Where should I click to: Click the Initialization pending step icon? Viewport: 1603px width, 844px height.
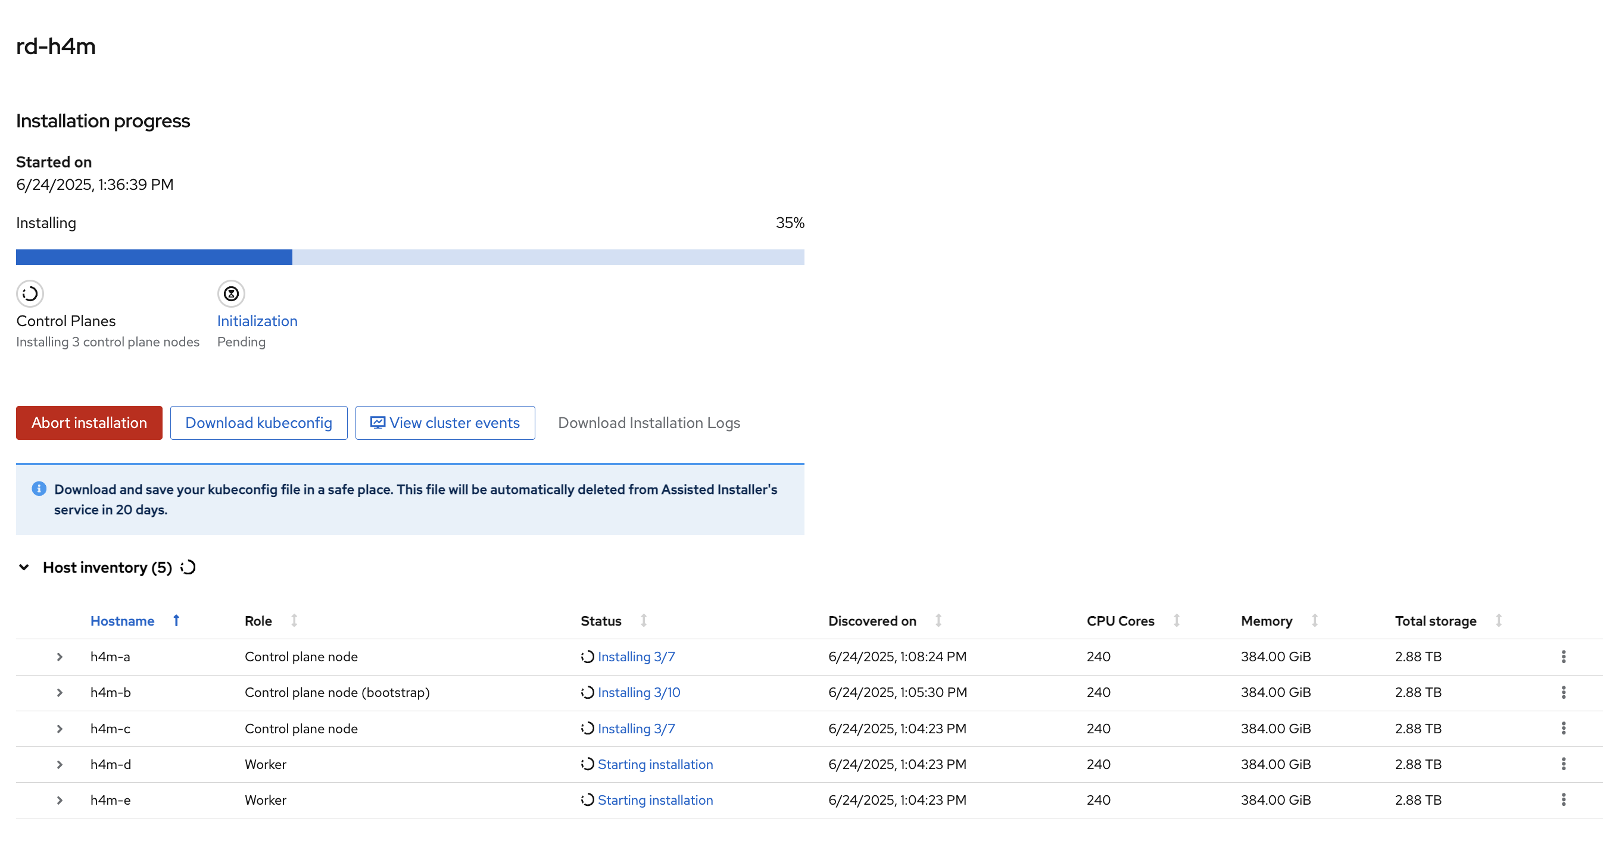(x=231, y=293)
